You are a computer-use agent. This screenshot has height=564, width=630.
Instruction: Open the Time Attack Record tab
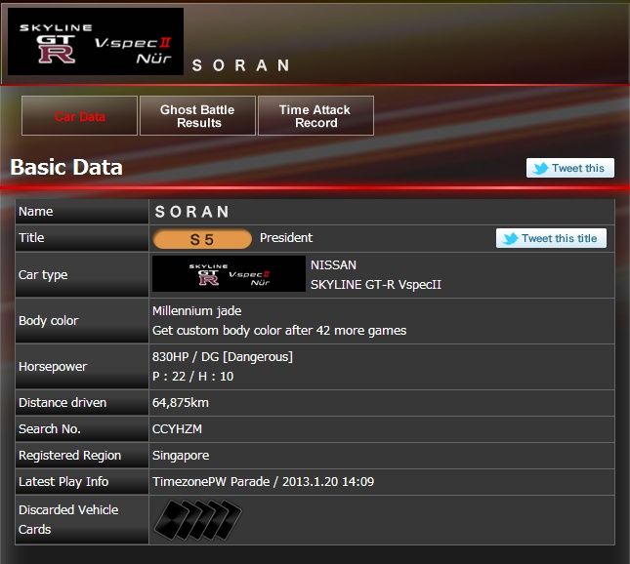pyautogui.click(x=315, y=115)
